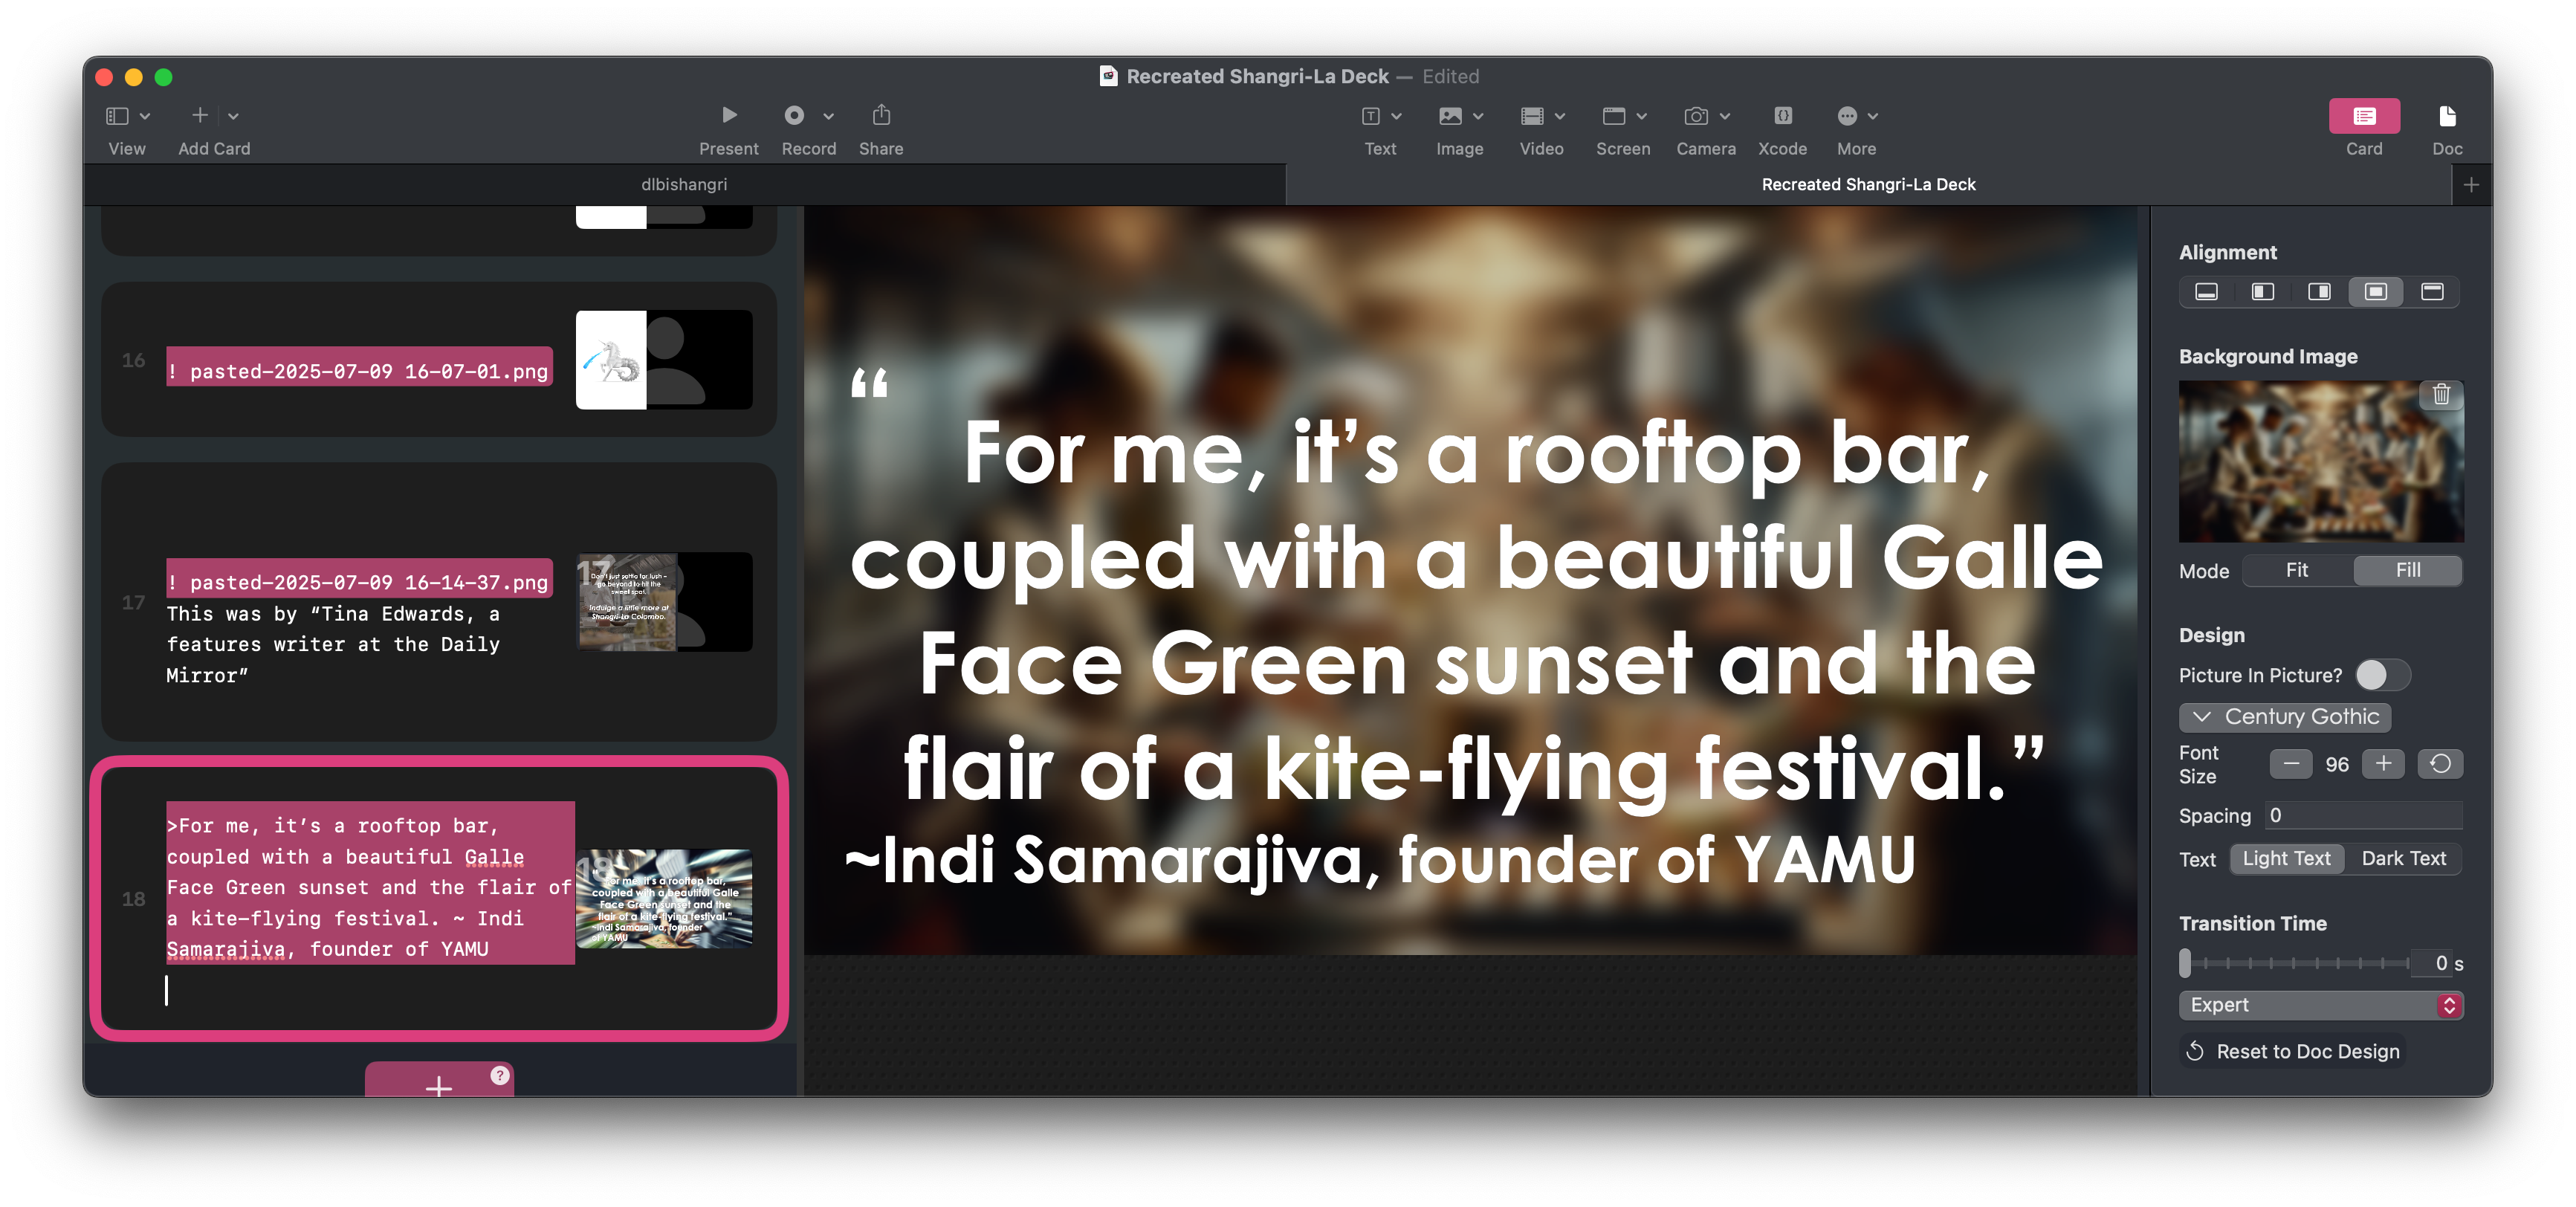Start presentation with Present play icon

tap(729, 115)
